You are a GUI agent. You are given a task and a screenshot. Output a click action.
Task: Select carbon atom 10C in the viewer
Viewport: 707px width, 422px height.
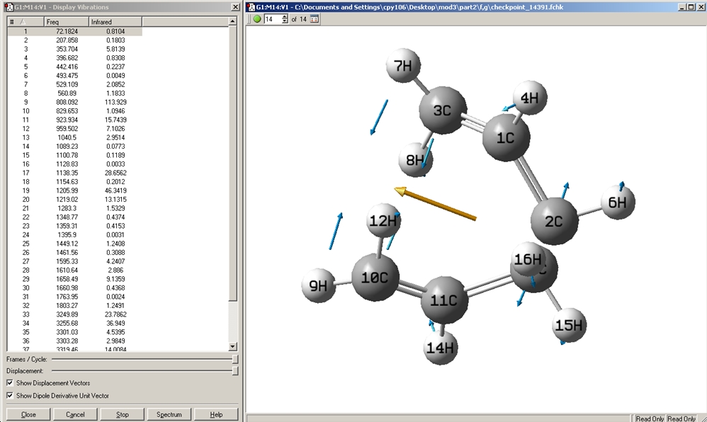(x=375, y=278)
